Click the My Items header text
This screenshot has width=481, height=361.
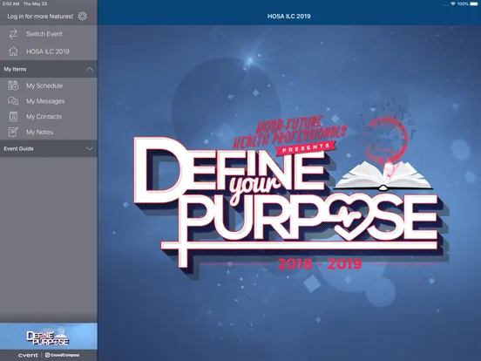pyautogui.click(x=15, y=69)
